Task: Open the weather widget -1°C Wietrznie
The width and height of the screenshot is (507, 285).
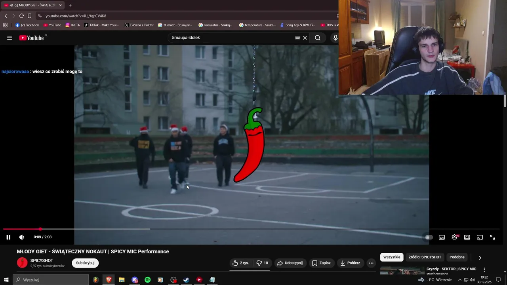Action: pyautogui.click(x=435, y=280)
